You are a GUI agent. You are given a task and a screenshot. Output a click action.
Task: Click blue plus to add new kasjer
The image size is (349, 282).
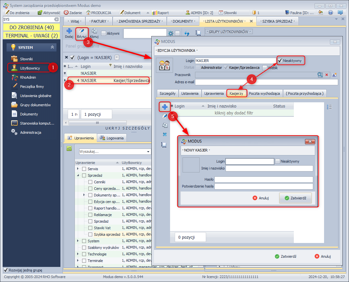[x=165, y=107]
